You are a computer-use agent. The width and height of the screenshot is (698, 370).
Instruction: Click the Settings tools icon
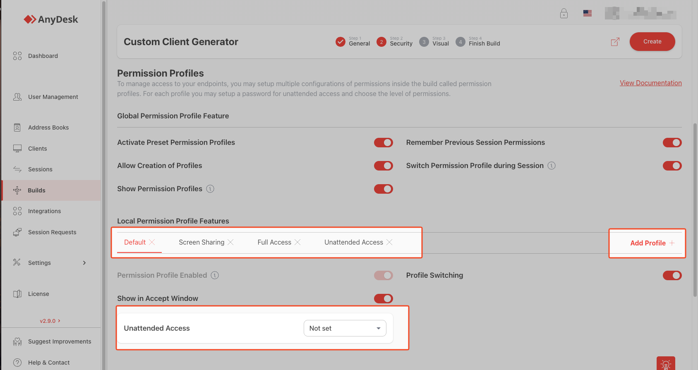[17, 262]
